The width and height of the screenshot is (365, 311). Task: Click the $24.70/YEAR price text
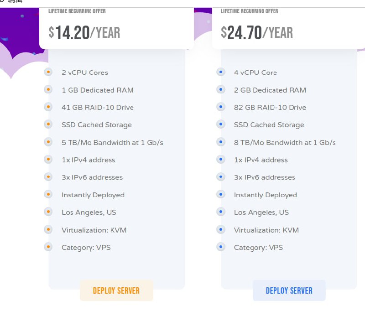tap(257, 32)
